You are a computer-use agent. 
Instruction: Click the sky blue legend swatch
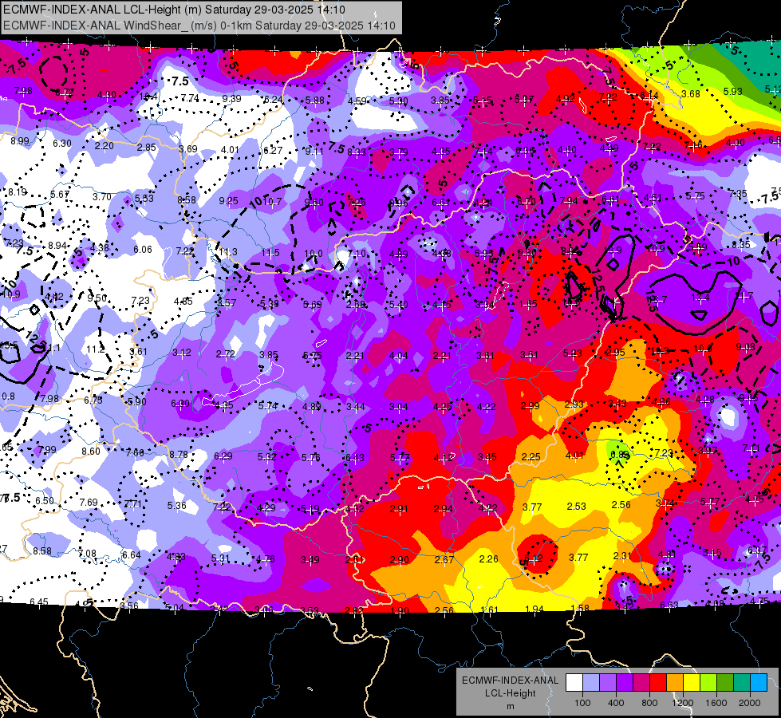tap(759, 682)
